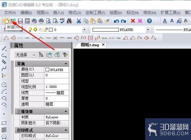Click the ACIS export toolbar icon
This screenshot has width=191, height=140.
click(x=27, y=21)
